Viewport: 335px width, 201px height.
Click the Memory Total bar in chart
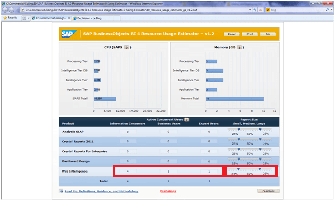tap(235, 99)
